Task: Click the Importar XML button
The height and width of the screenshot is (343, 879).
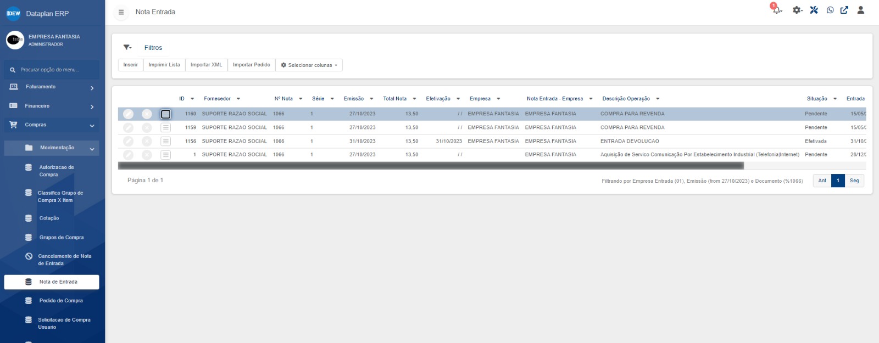Action: 206,65
